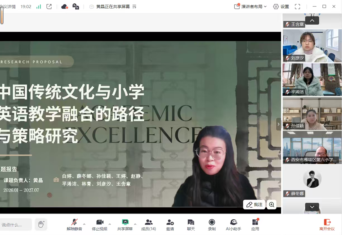Open the 应用 apps grid
342x235 pixels.
click(255, 225)
